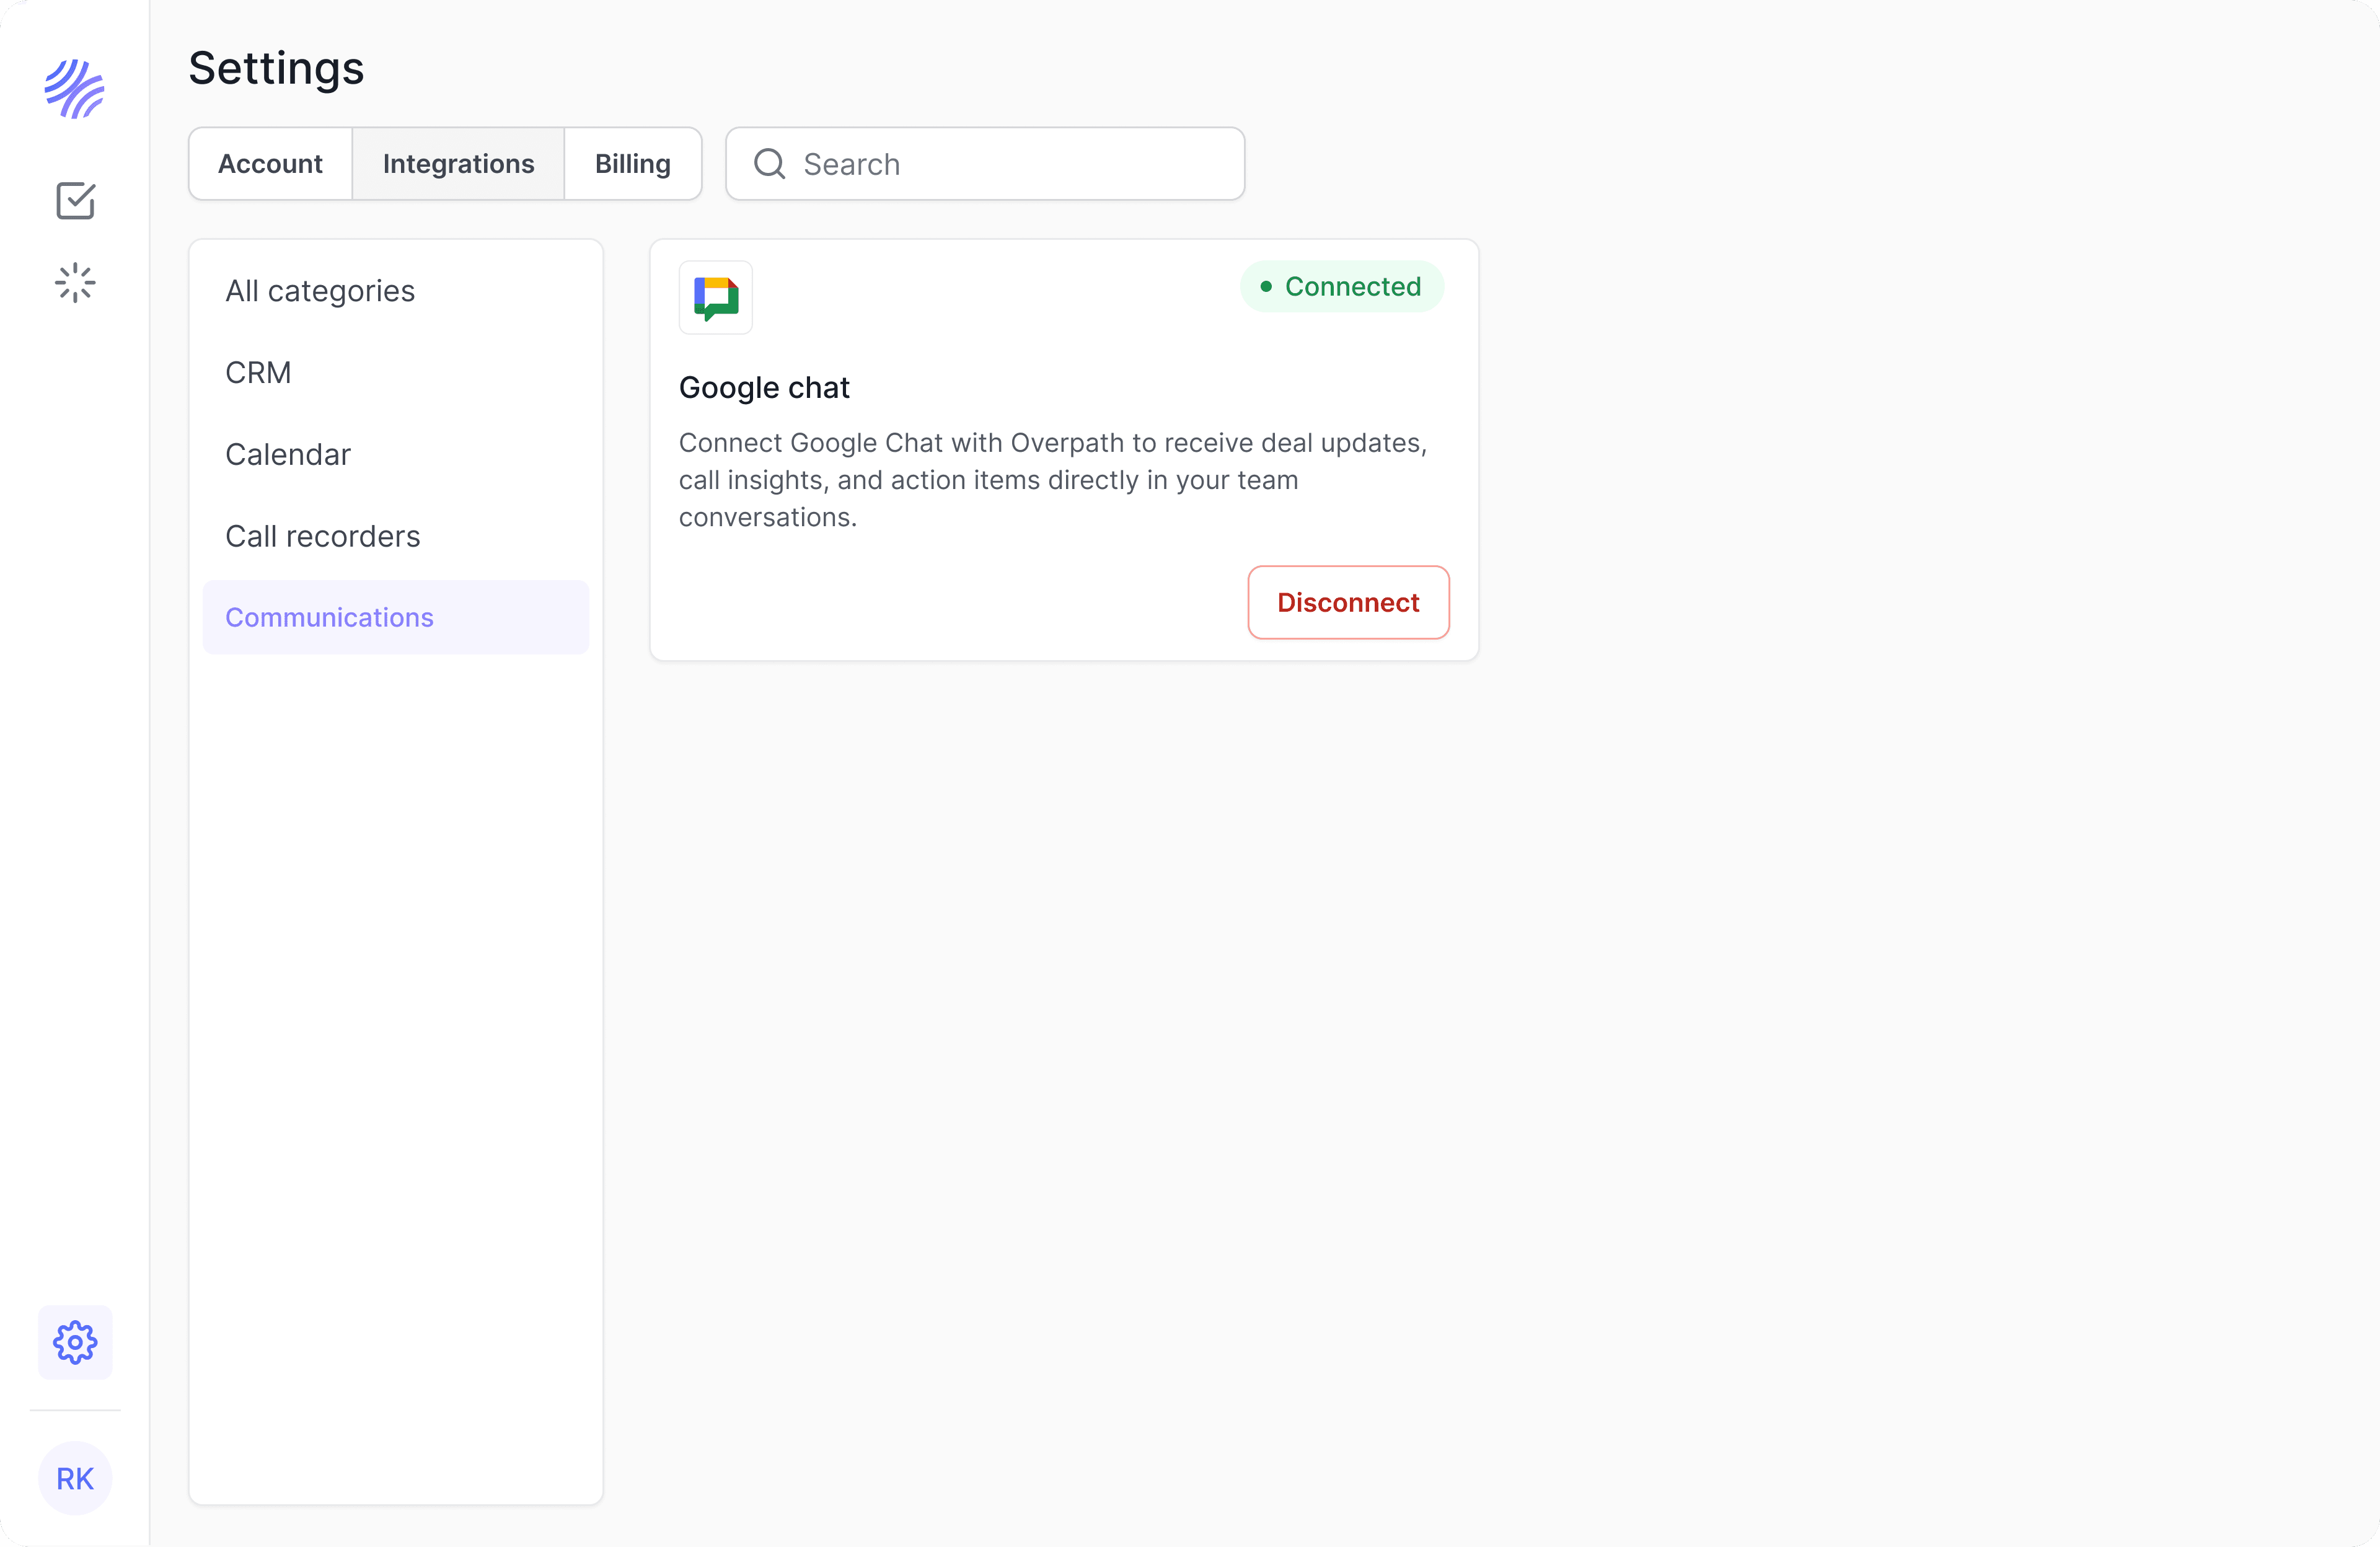2380x1547 pixels.
Task: Click the Overpath logo icon
Action: pyautogui.click(x=75, y=89)
